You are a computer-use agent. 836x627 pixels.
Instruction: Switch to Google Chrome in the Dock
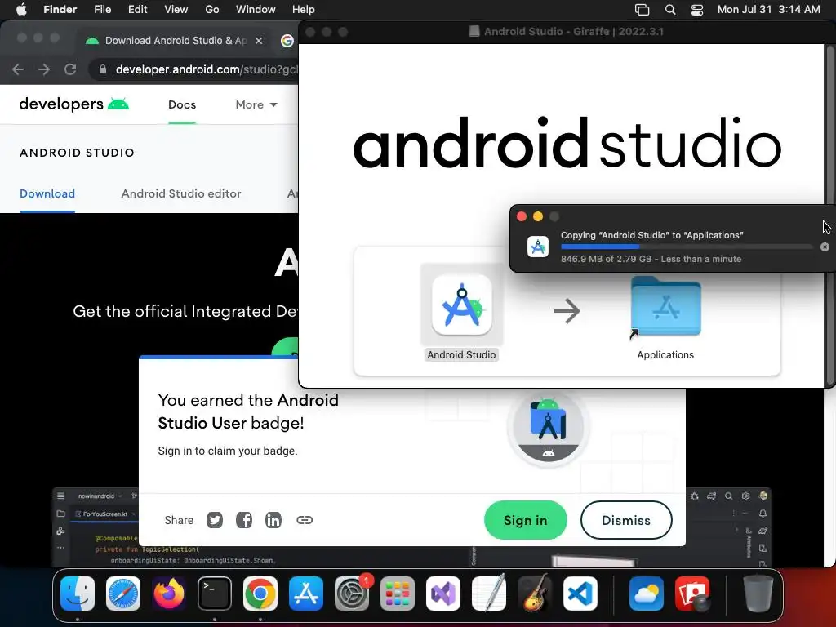click(x=260, y=594)
